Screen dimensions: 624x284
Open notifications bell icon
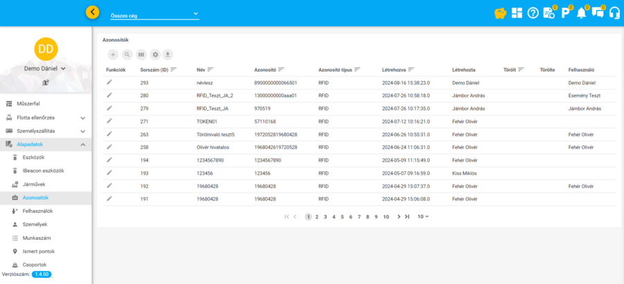(x=581, y=12)
